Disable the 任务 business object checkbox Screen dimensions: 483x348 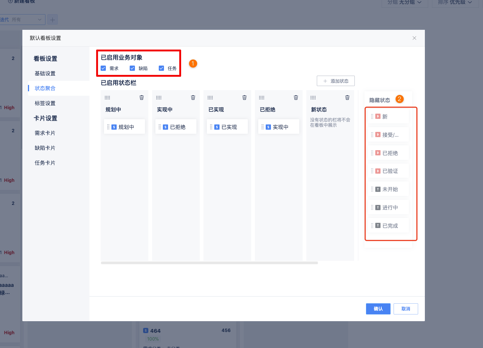161,68
